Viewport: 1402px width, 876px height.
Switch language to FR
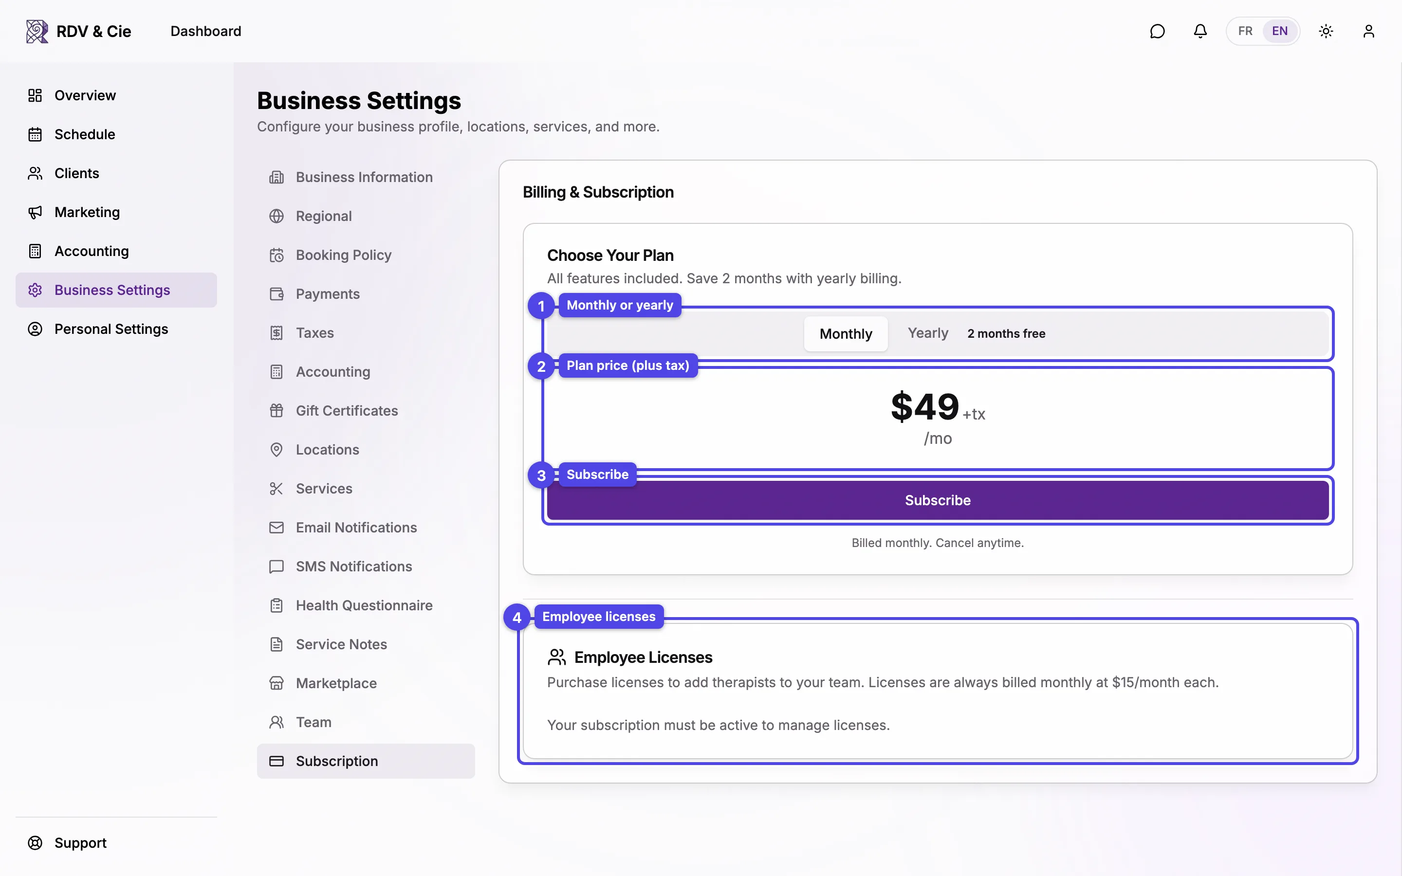[x=1245, y=31]
